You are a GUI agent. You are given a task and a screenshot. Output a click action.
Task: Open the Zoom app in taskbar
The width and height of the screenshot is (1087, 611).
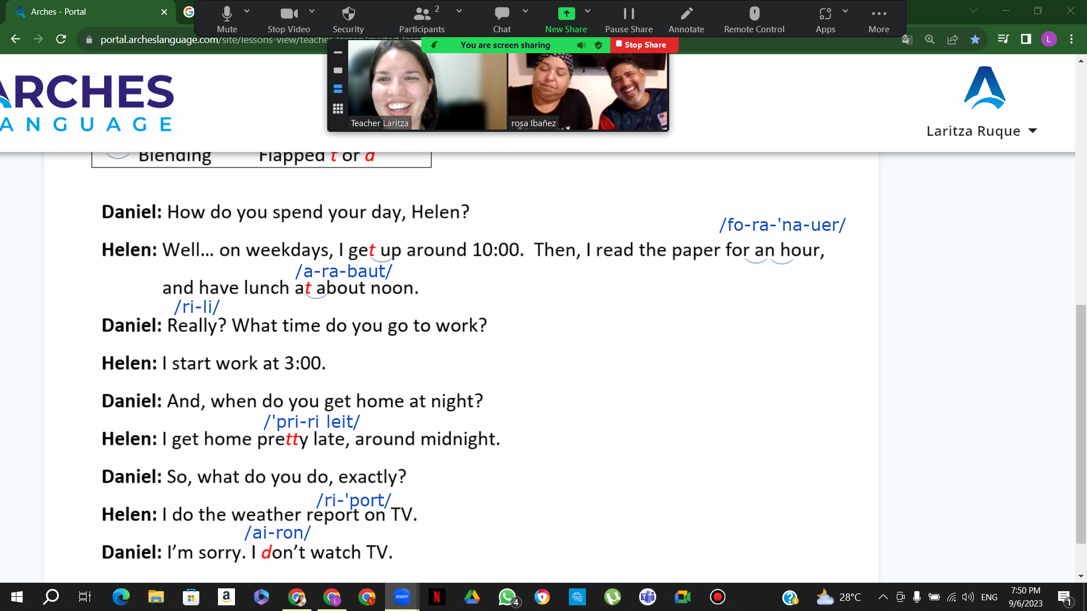tap(402, 597)
